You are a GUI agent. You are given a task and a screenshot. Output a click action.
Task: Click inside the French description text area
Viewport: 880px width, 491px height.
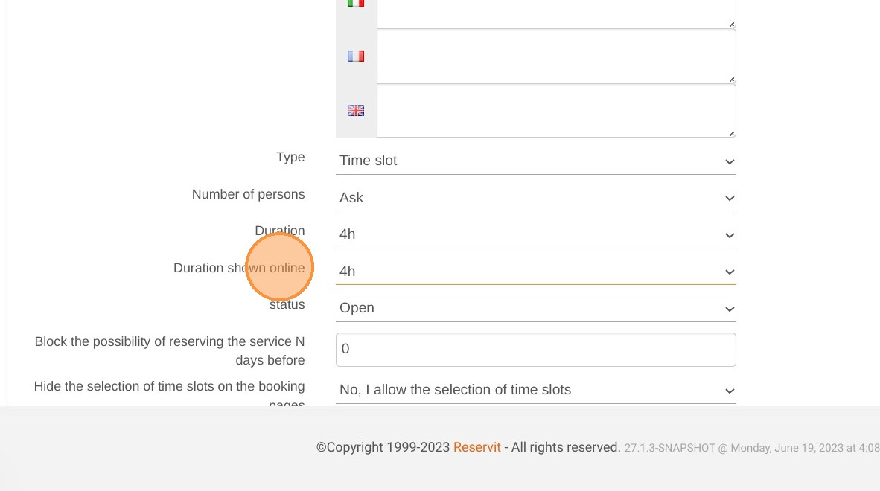click(x=556, y=56)
